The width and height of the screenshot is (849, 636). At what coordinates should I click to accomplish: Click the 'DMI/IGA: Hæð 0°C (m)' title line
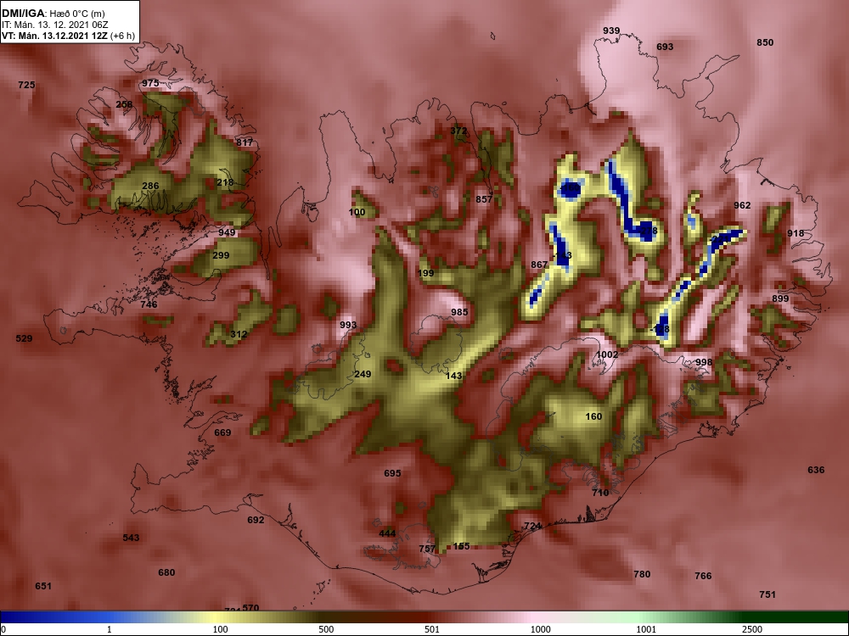(53, 14)
